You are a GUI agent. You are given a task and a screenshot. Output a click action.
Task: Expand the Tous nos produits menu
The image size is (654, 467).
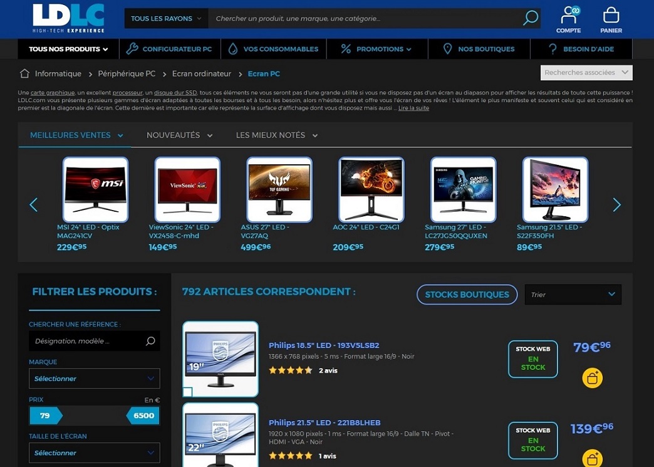point(68,49)
